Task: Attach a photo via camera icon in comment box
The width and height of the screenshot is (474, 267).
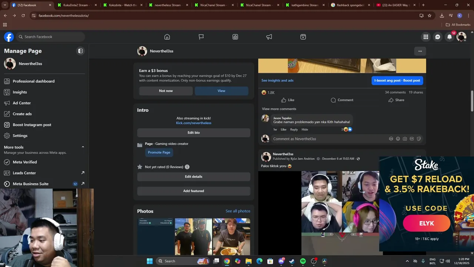Action: click(x=405, y=139)
